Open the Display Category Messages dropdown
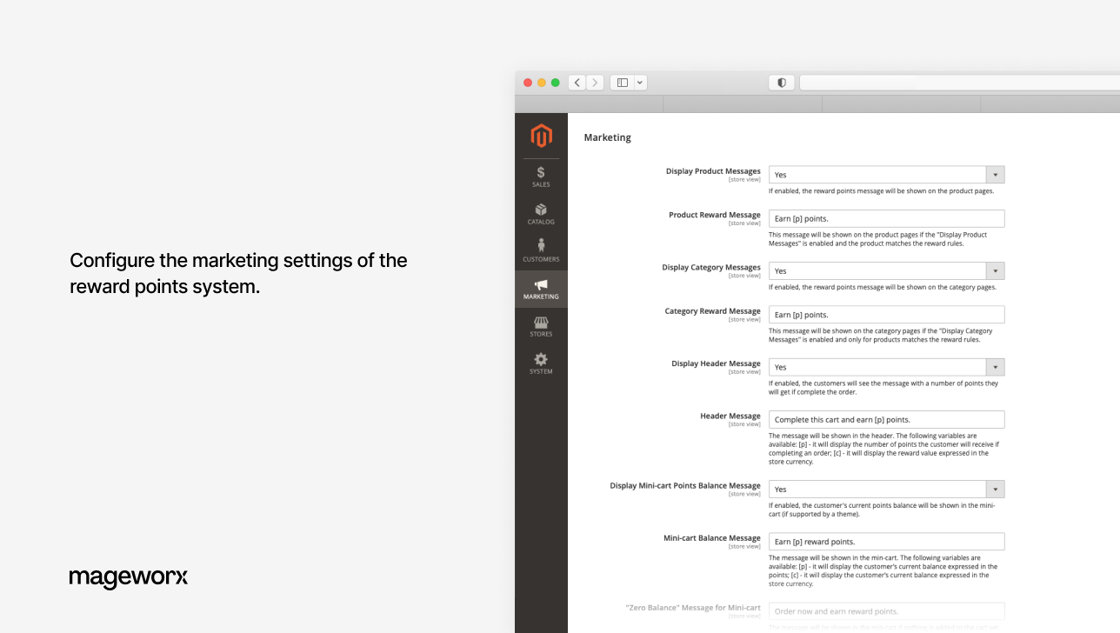 [x=994, y=270]
